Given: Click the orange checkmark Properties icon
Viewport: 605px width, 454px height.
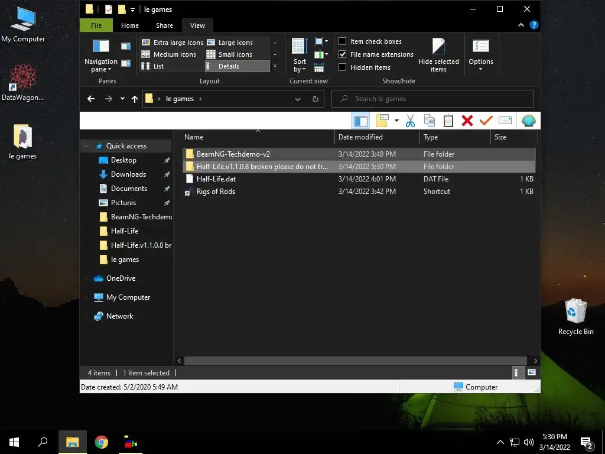Looking at the screenshot, I should 486,121.
